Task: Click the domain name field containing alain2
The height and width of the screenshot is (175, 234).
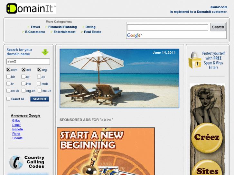Action: (x=28, y=62)
